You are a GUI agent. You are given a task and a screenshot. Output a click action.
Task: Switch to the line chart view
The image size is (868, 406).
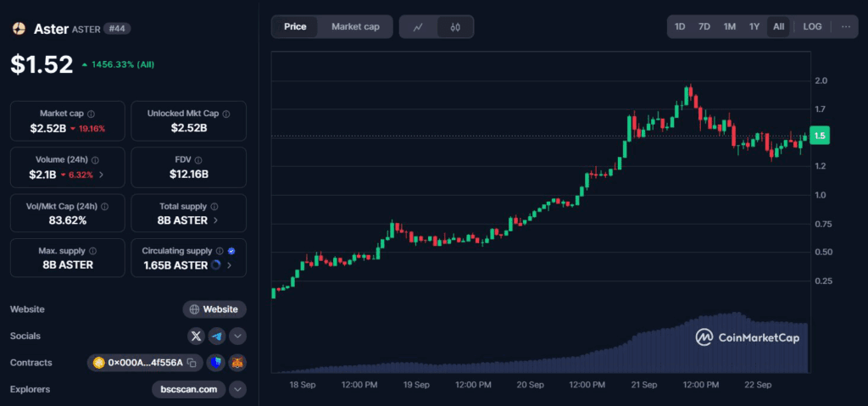(x=418, y=27)
